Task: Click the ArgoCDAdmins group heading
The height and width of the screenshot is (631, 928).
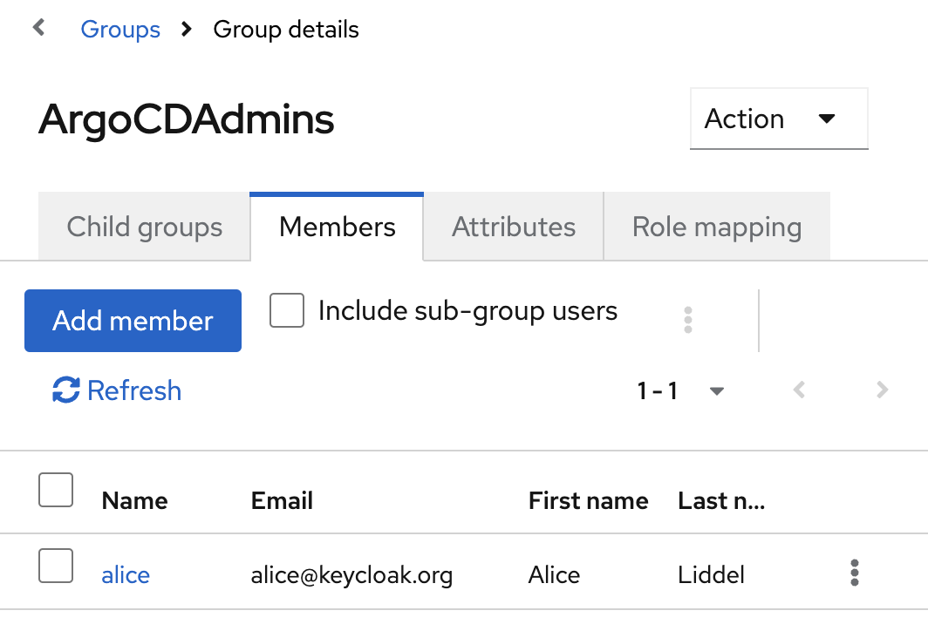Action: click(187, 119)
